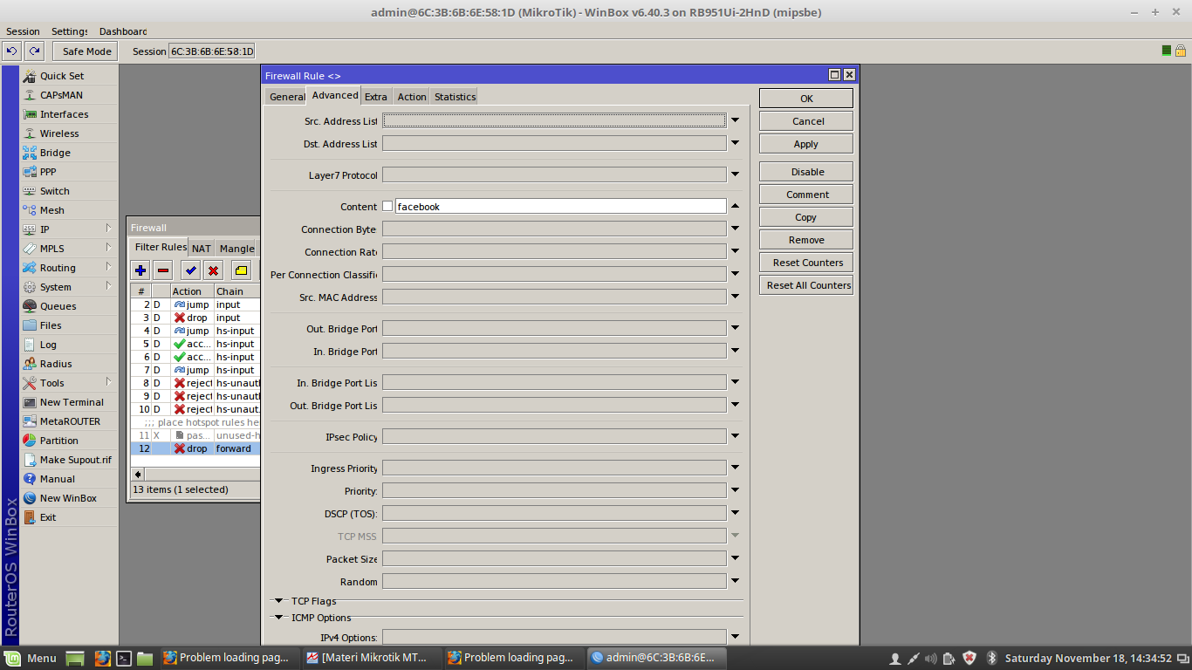Switch to the General tab
Image resolution: width=1192 pixels, height=670 pixels.
coord(286,97)
